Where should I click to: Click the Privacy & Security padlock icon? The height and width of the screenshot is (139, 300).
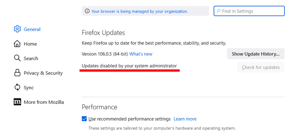(x=17, y=73)
